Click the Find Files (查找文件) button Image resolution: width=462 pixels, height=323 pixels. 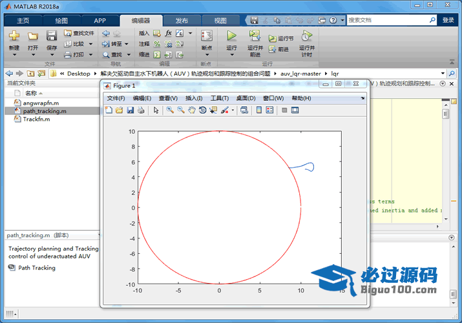click(79, 34)
